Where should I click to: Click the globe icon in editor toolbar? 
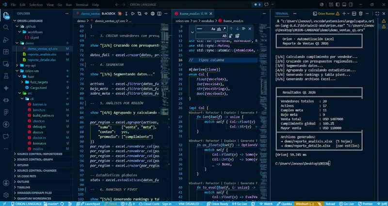point(153,14)
